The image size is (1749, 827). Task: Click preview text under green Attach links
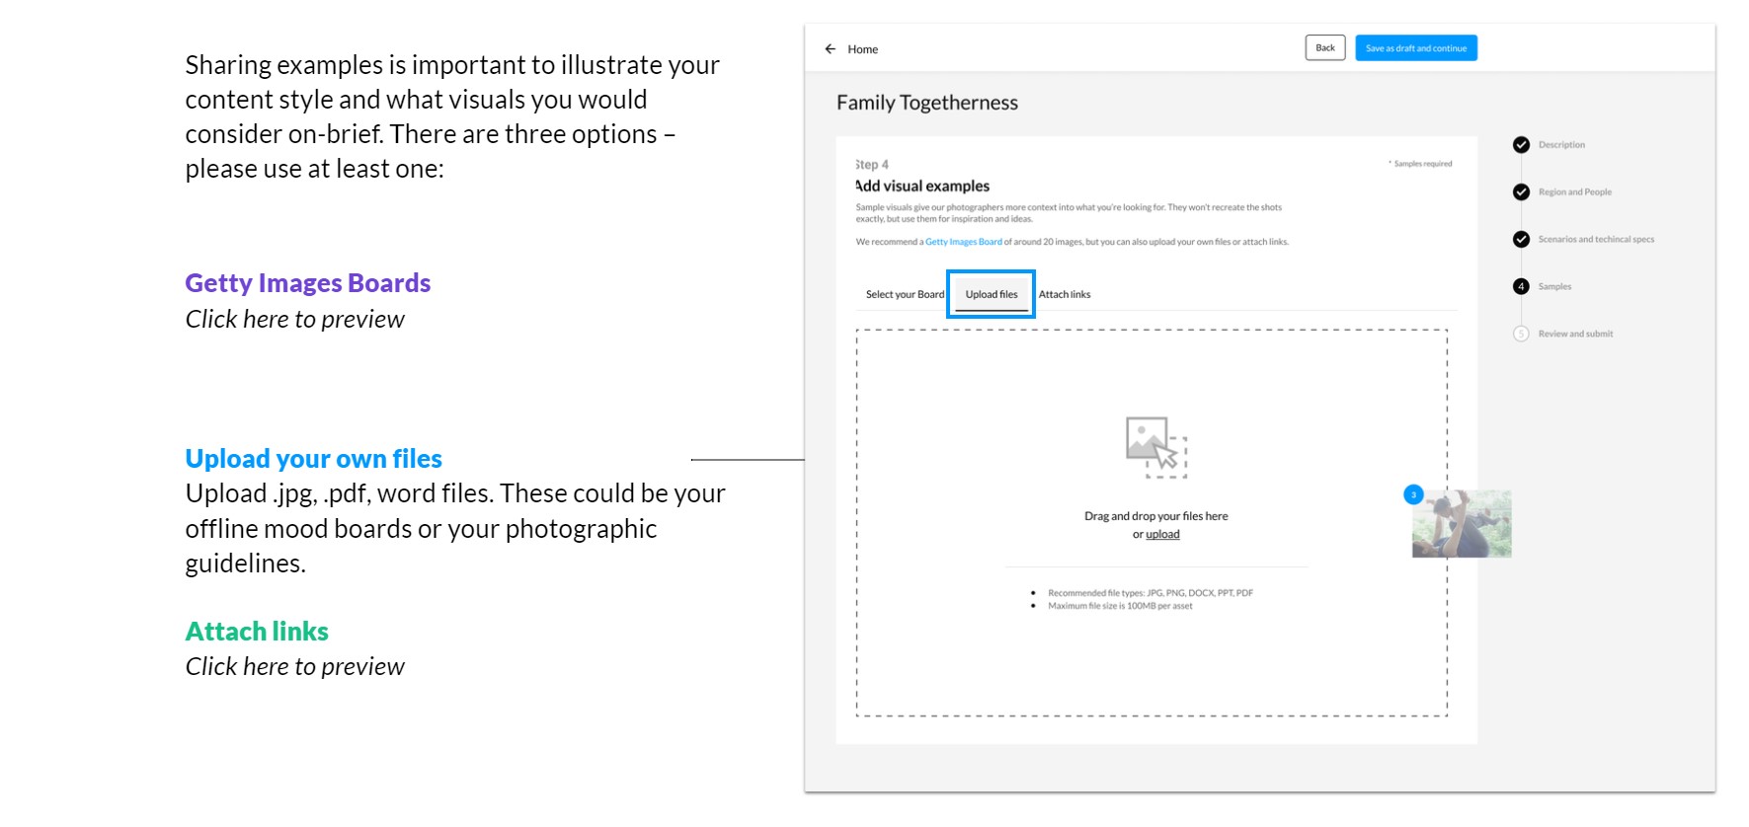pos(294,667)
